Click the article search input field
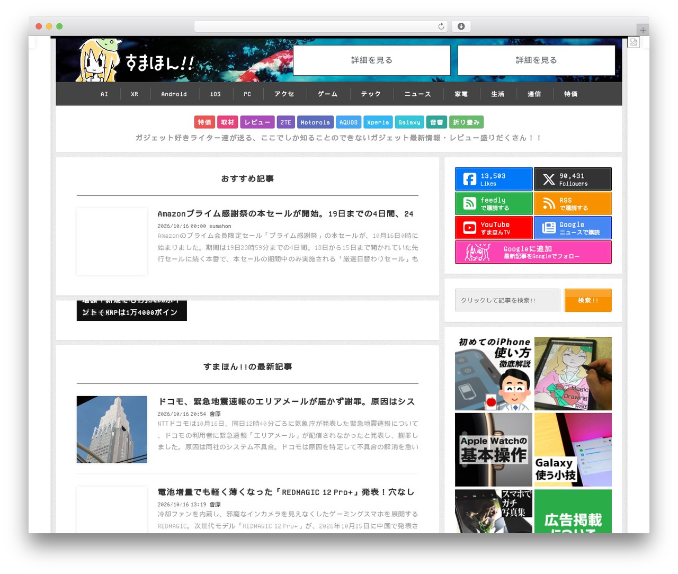 [x=507, y=300]
